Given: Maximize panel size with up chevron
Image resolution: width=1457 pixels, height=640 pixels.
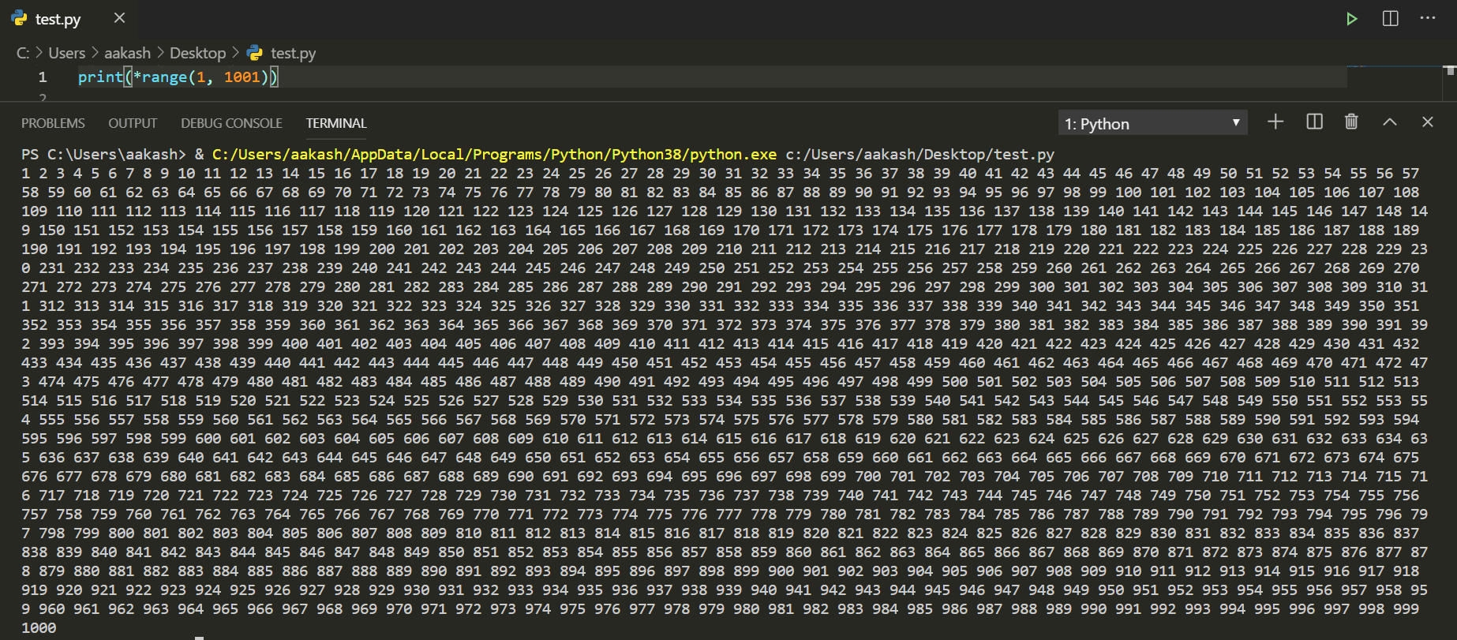Looking at the screenshot, I should [x=1390, y=122].
